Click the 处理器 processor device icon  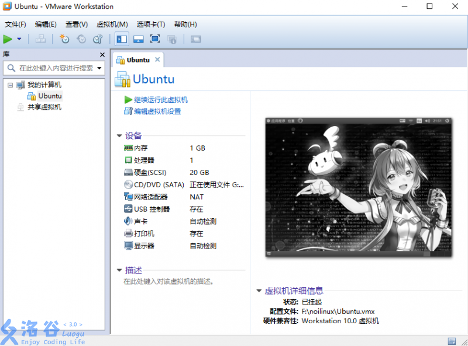pos(128,160)
